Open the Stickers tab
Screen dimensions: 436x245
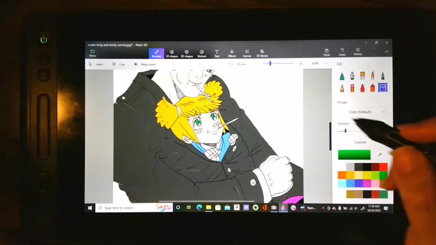[202, 54]
